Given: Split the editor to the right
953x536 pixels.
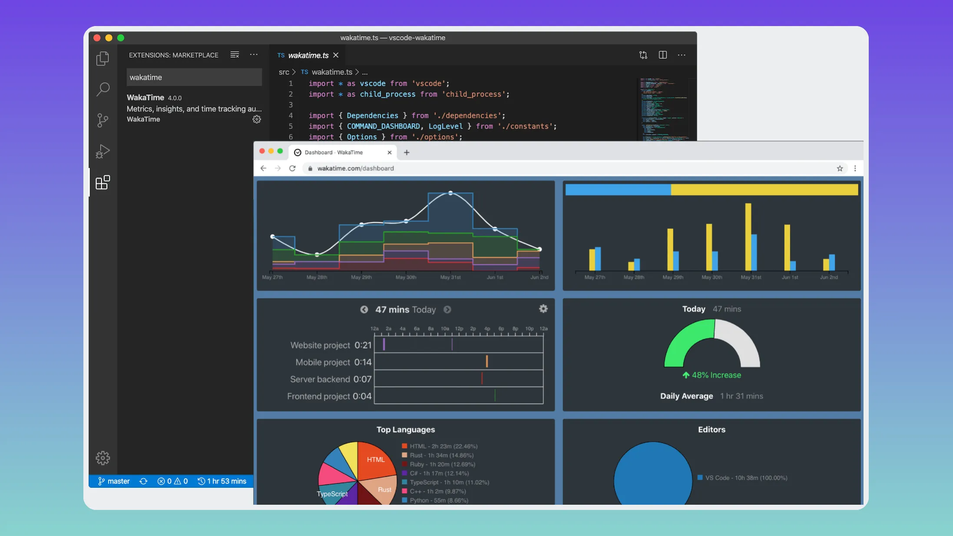Looking at the screenshot, I should pyautogui.click(x=662, y=55).
